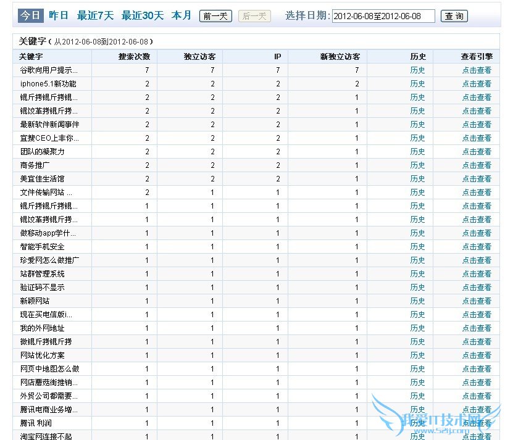The width and height of the screenshot is (505, 440).
Task: Click 点击查看 for 验证码不显示 row
Action: (477, 288)
